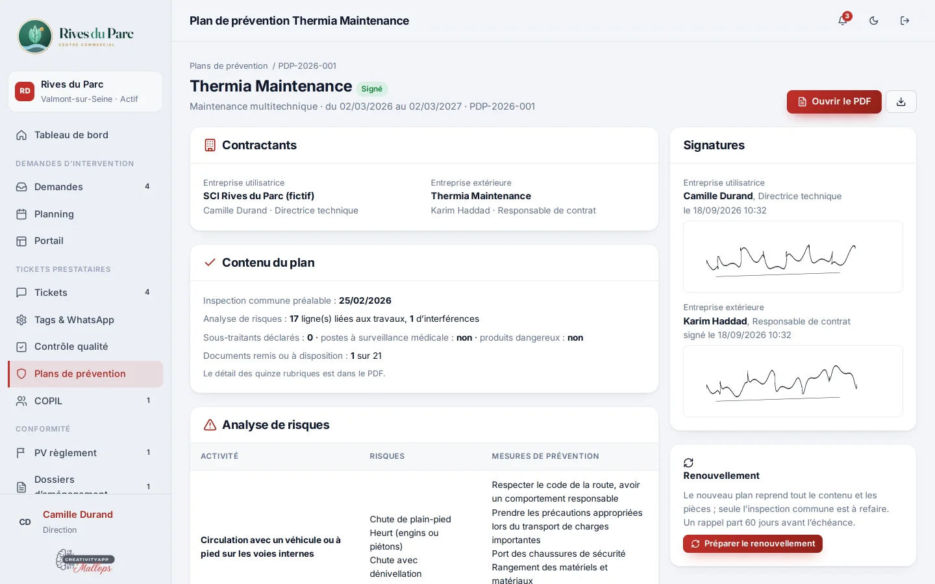Open the Rives du Parc site selector
Screen dimensions: 935x584
click(x=85, y=91)
